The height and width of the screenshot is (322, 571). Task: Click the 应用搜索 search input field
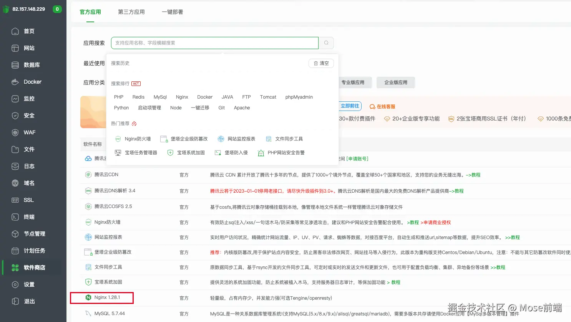click(x=215, y=43)
